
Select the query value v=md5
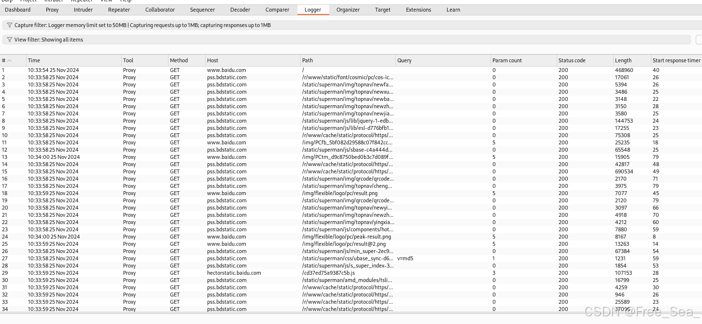tap(405, 258)
